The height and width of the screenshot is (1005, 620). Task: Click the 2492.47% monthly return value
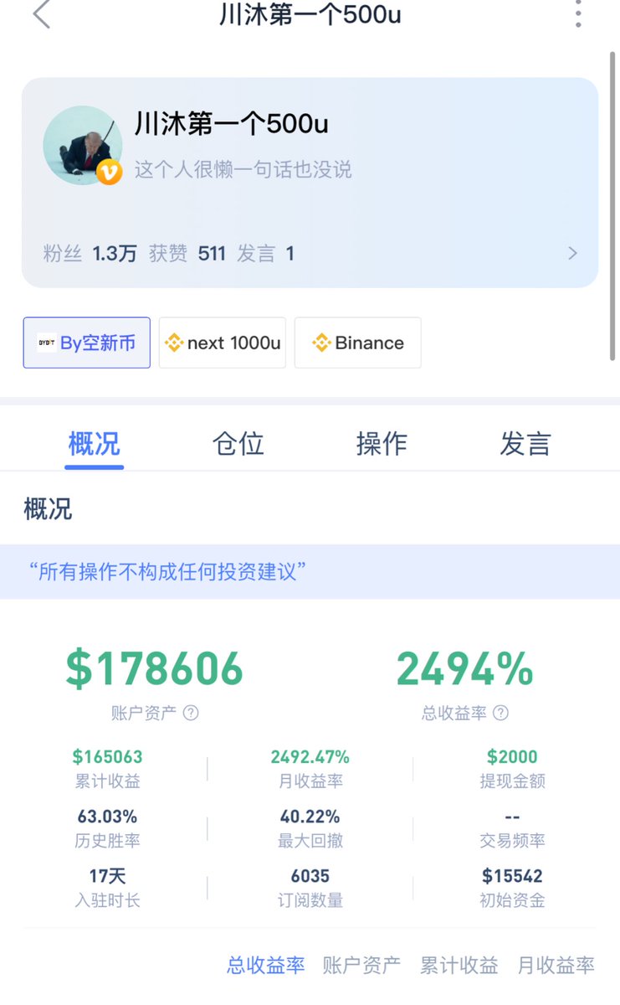coord(310,757)
